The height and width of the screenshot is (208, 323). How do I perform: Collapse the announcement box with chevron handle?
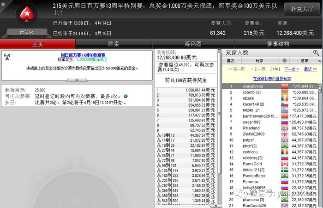click(x=77, y=80)
